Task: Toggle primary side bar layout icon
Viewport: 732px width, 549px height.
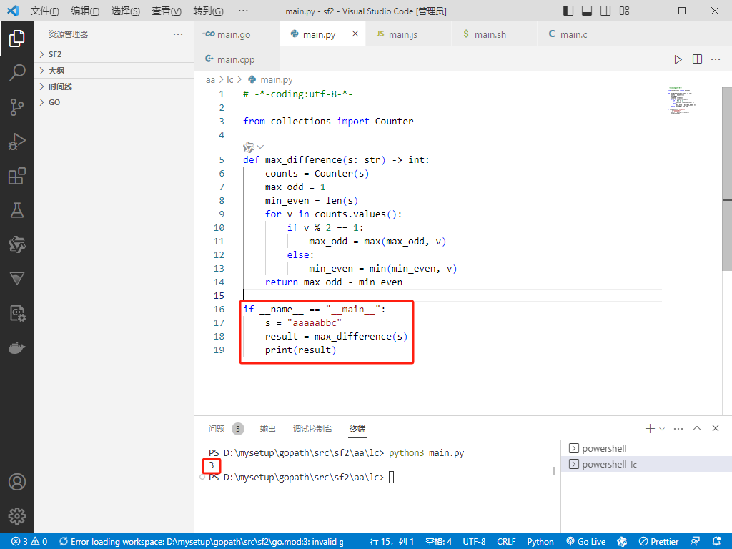Action: click(568, 11)
